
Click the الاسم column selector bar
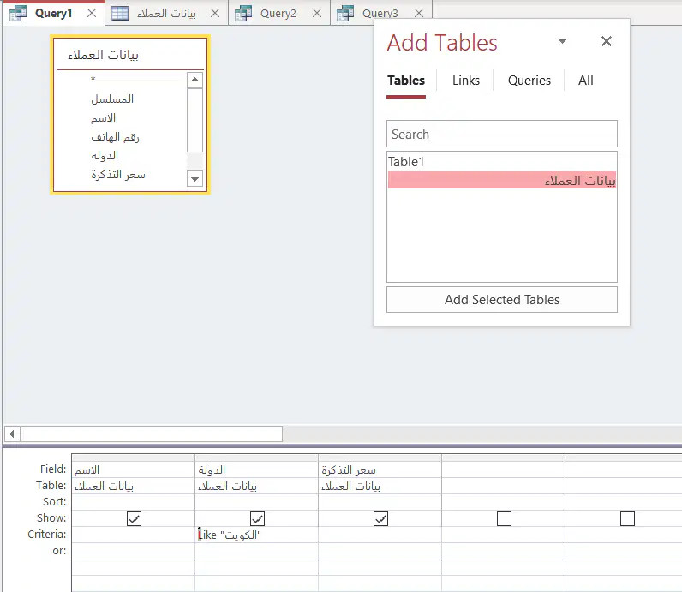tap(133, 457)
